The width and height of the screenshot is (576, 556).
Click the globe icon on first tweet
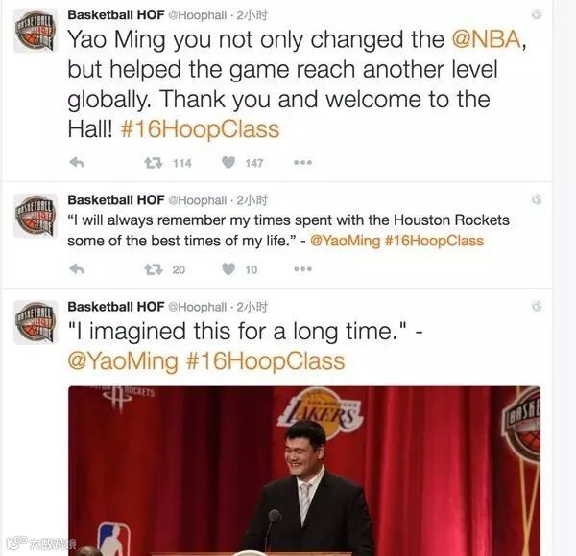click(537, 14)
